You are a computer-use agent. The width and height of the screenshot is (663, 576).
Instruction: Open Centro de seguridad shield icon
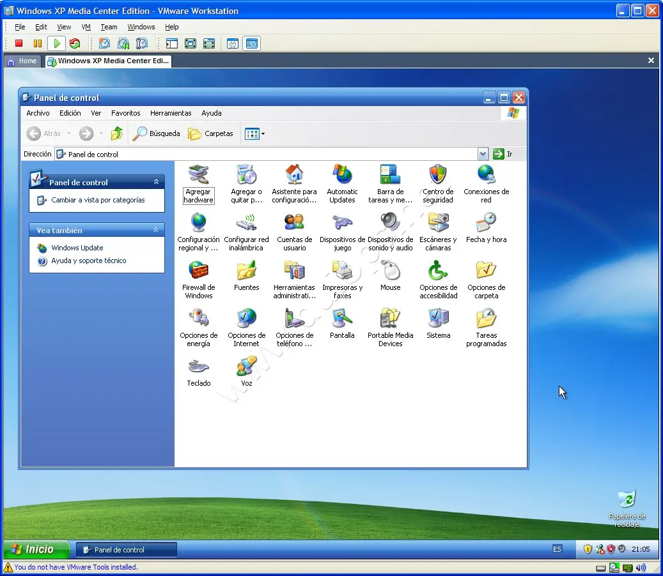click(x=438, y=175)
